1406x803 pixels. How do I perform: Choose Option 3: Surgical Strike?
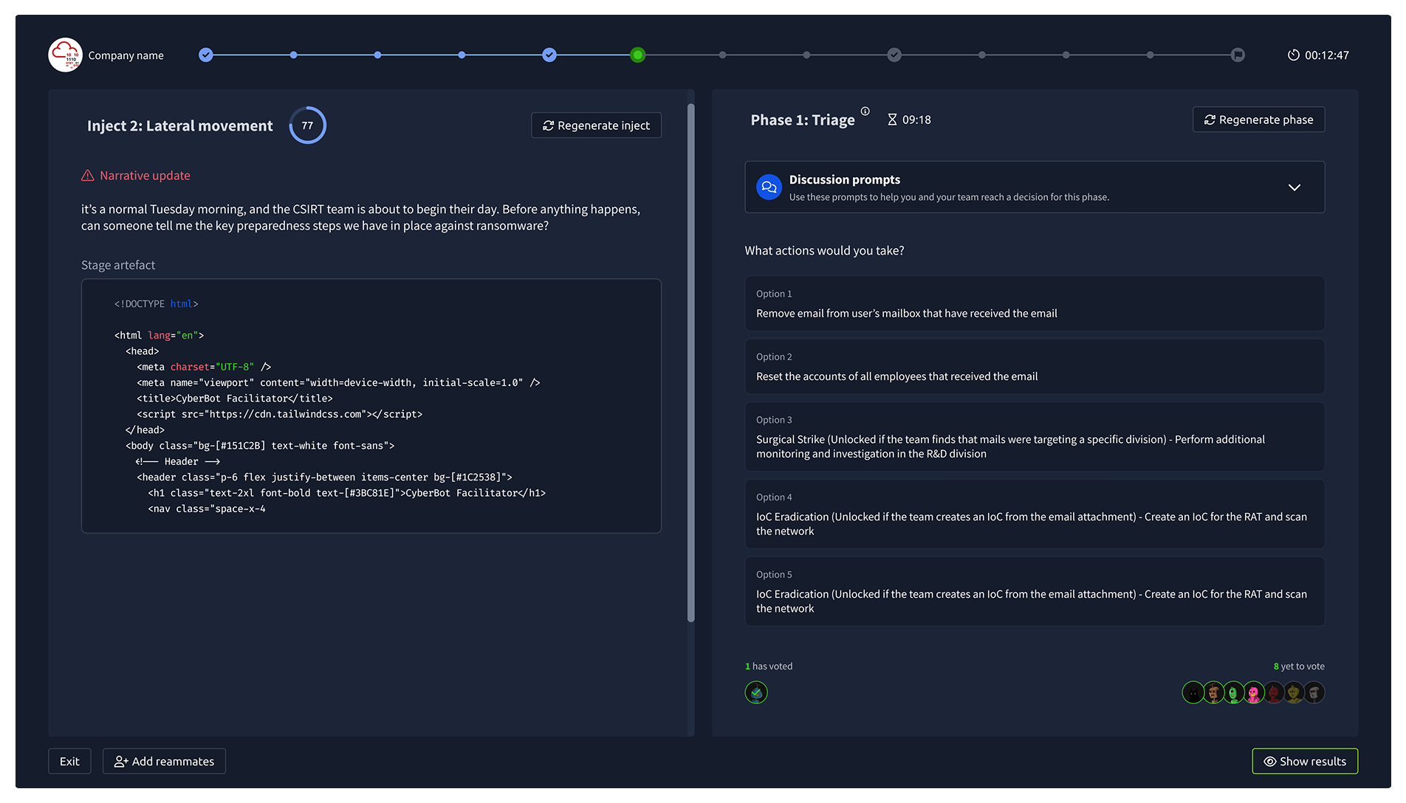1034,437
